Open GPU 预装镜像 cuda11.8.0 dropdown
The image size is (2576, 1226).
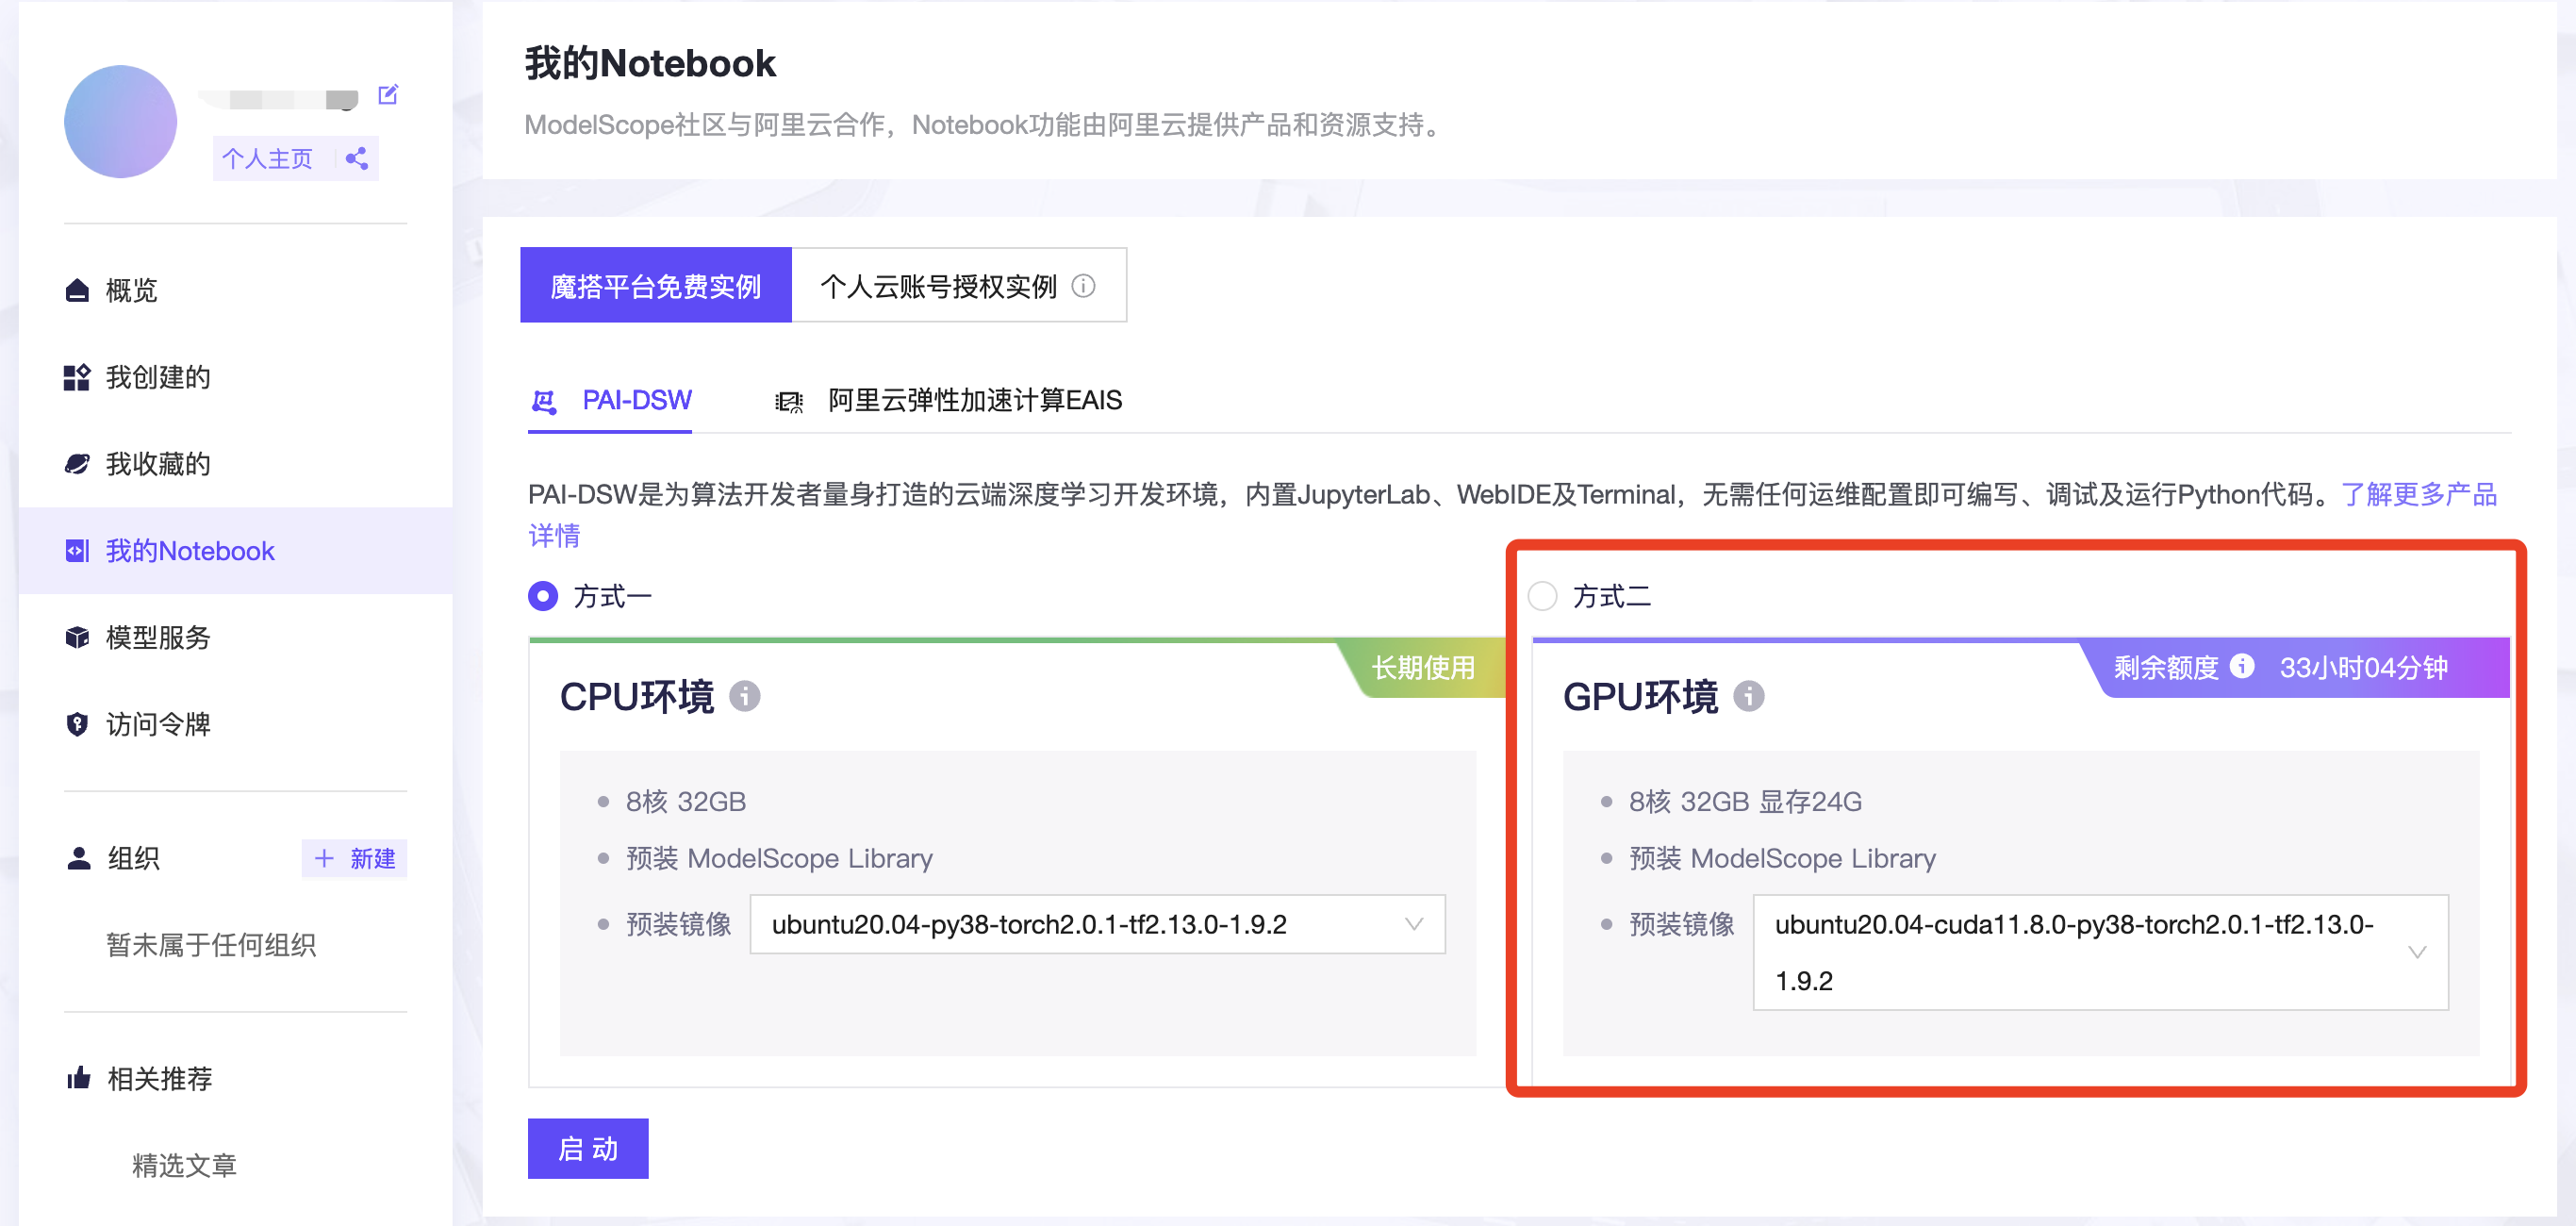pos(2101,952)
